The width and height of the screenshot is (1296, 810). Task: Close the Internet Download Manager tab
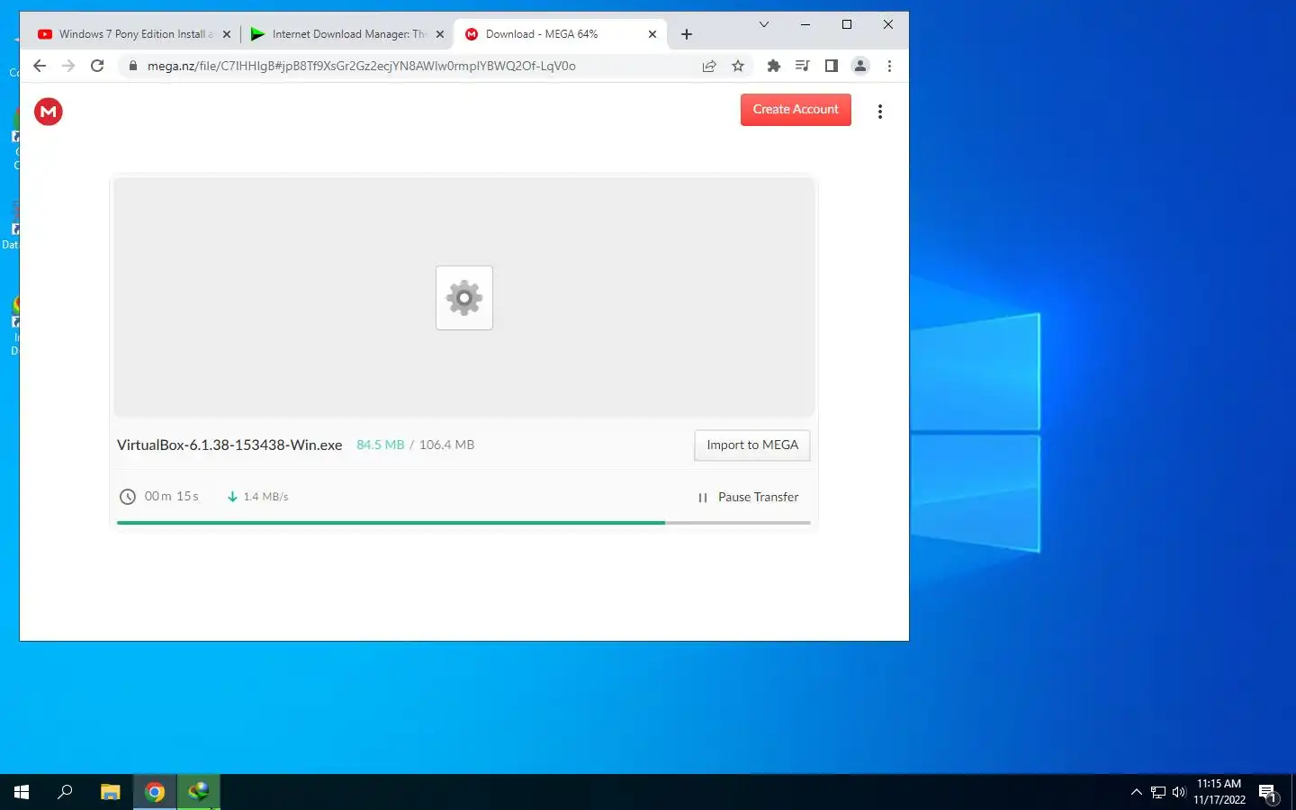pyautogui.click(x=440, y=34)
